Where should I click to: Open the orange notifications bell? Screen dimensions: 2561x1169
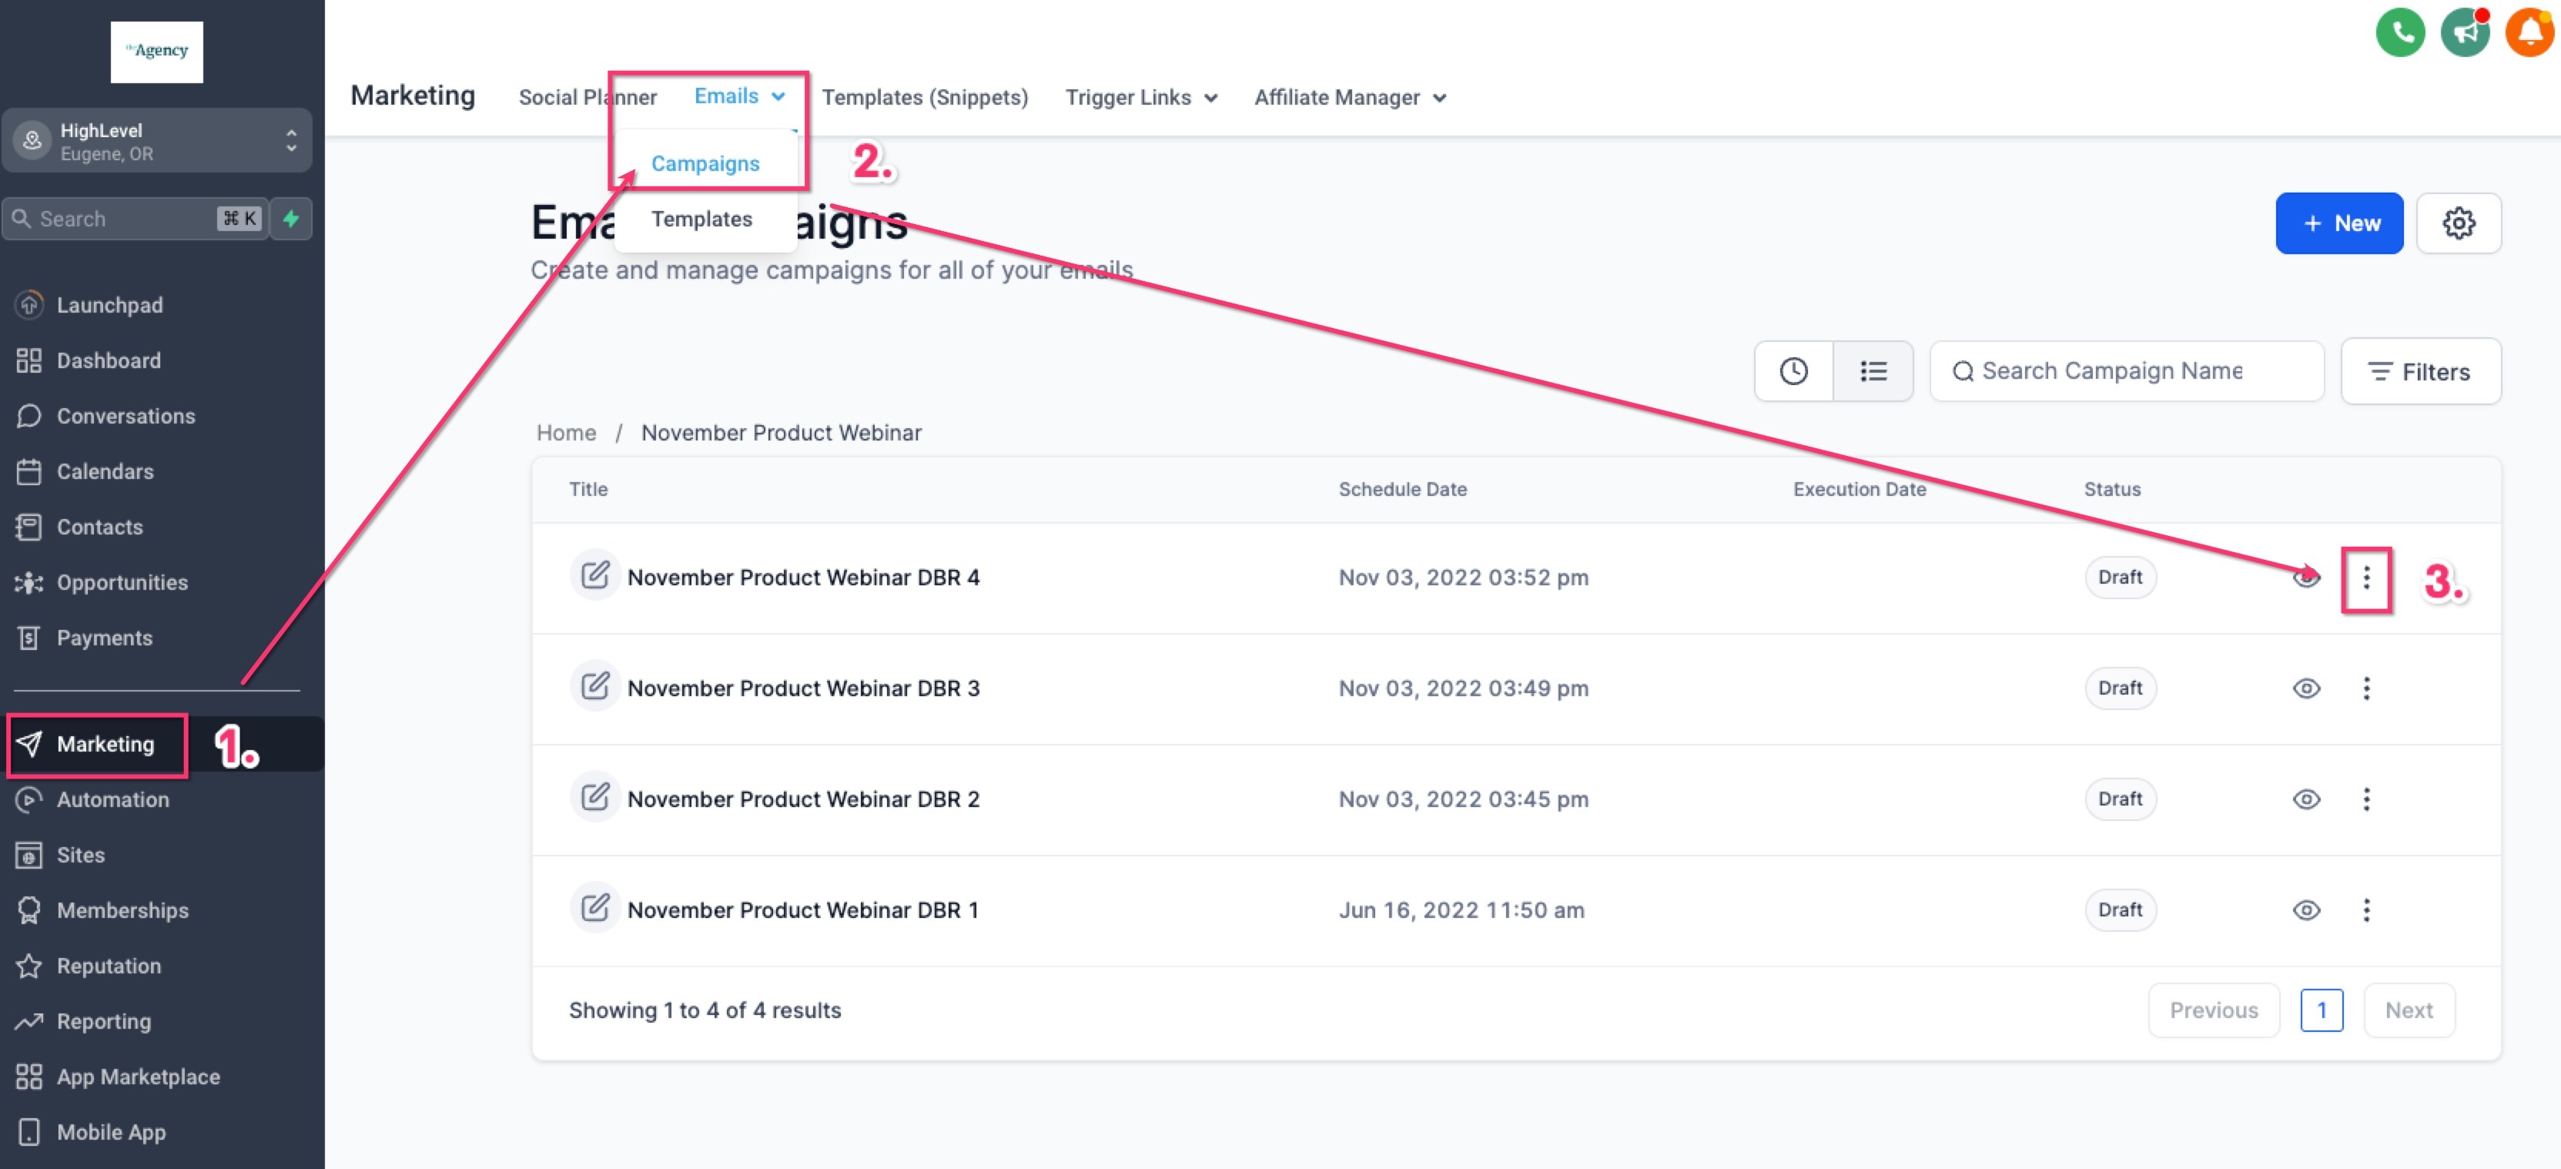coord(2529,34)
